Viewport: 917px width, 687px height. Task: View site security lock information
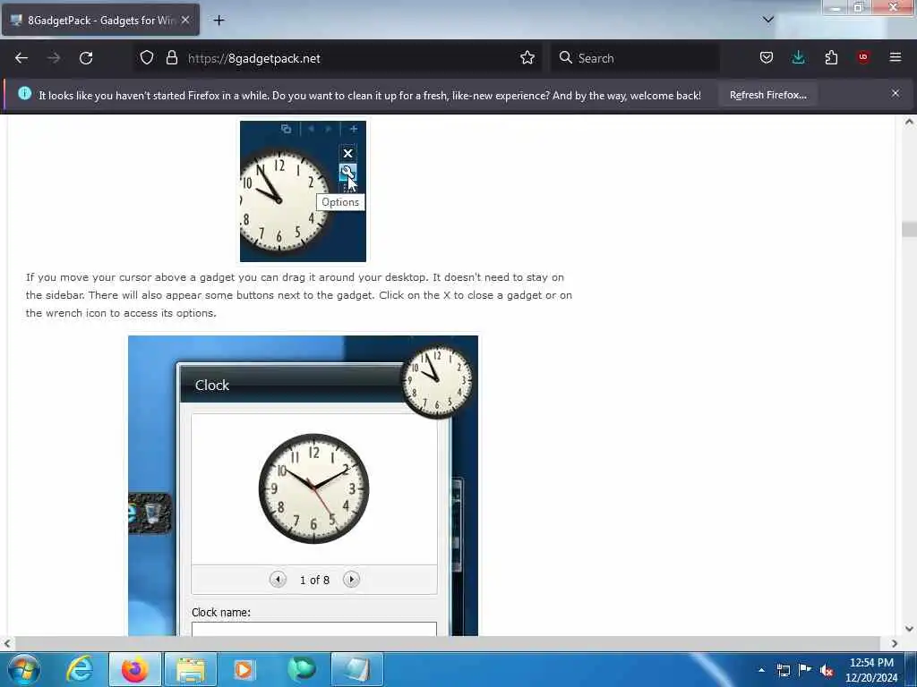point(171,58)
